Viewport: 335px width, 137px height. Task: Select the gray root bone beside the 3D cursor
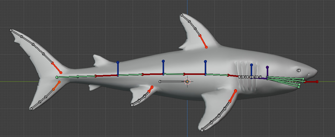coord(173,81)
